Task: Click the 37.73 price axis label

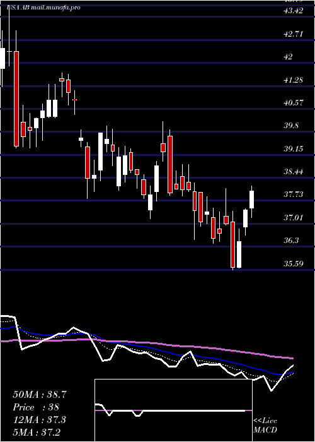Action: [x=294, y=194]
